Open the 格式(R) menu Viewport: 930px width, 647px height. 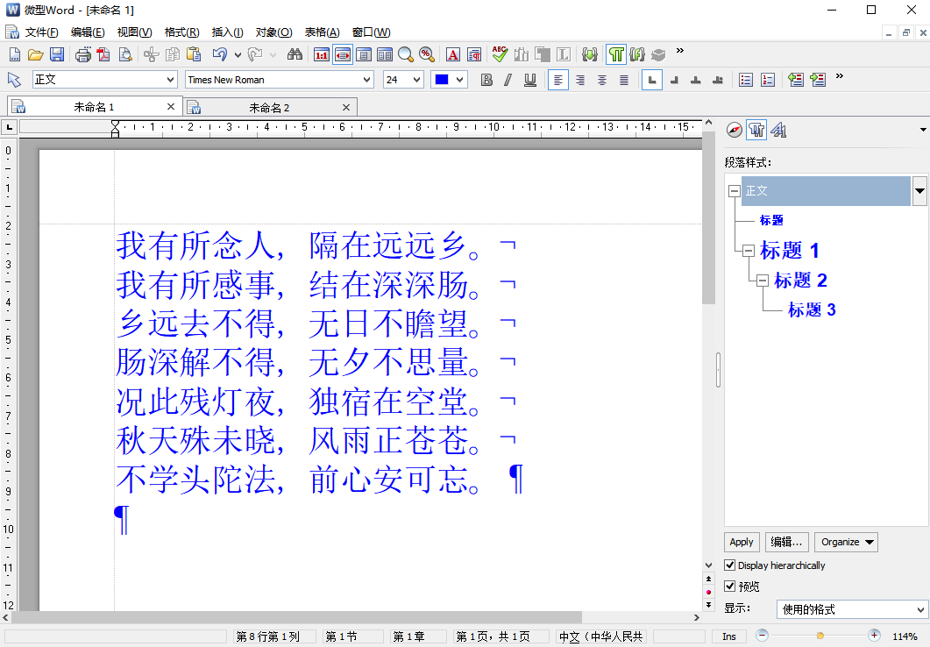coord(181,32)
